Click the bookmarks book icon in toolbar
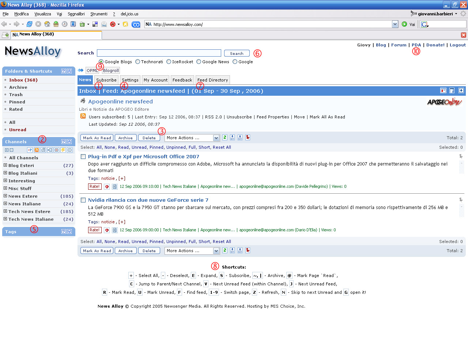The width and height of the screenshot is (468, 353). click(73, 24)
